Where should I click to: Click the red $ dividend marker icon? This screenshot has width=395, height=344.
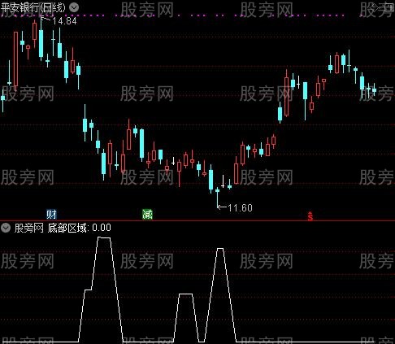click(310, 216)
